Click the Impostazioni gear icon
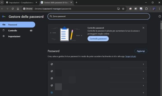Viewport: 162px width, 96px height. [4, 36]
